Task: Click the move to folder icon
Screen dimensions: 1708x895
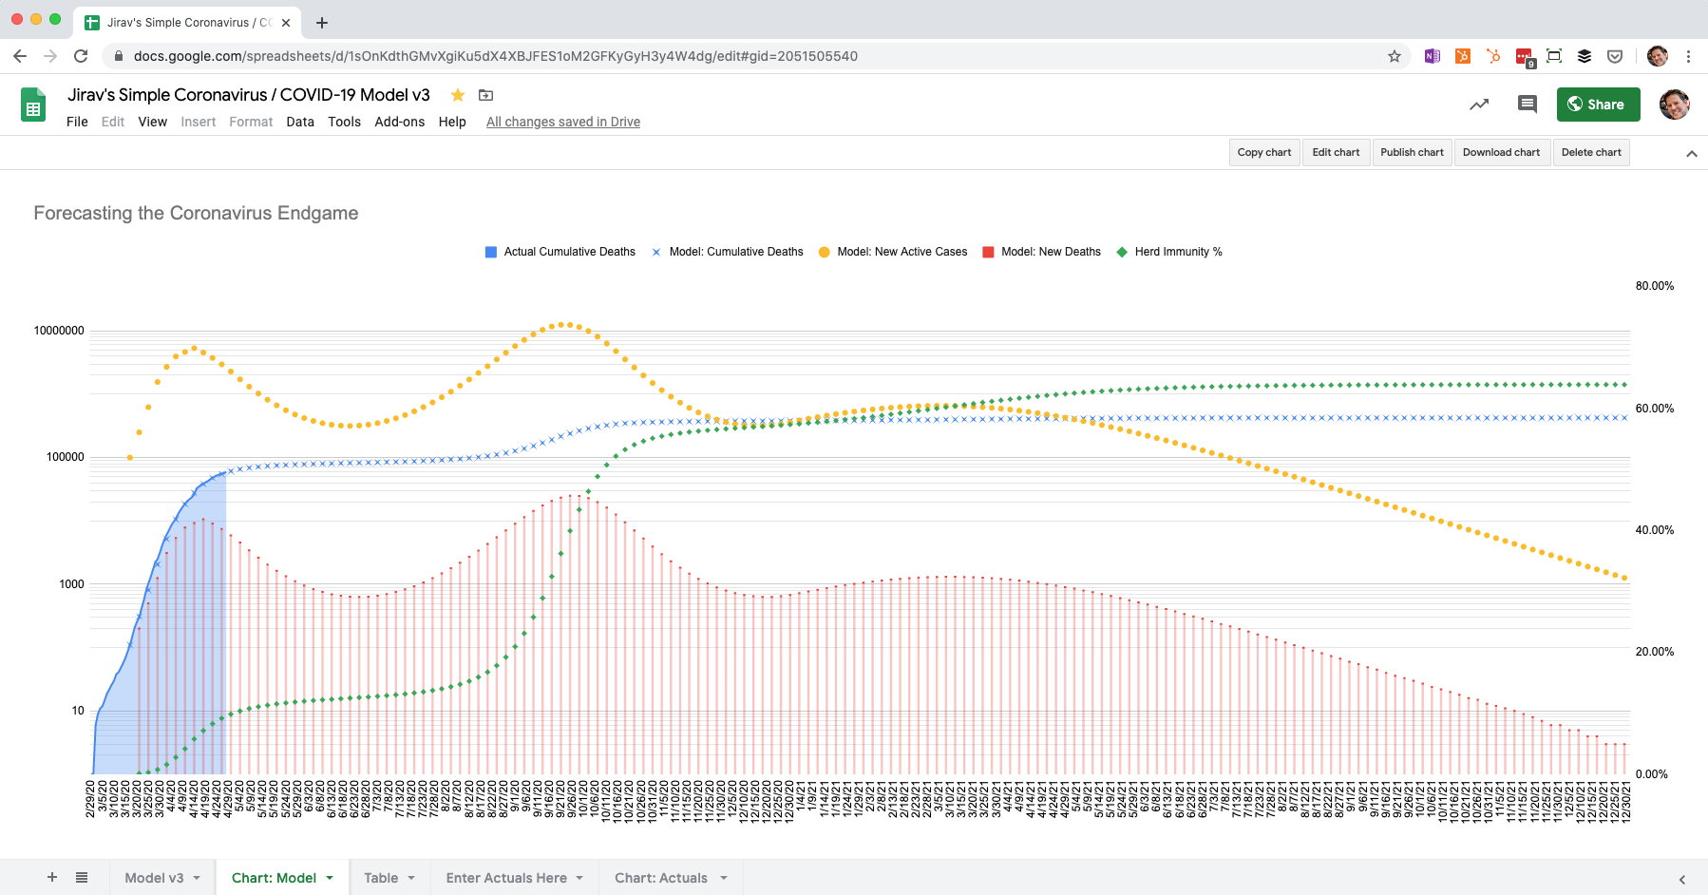Action: 485,95
